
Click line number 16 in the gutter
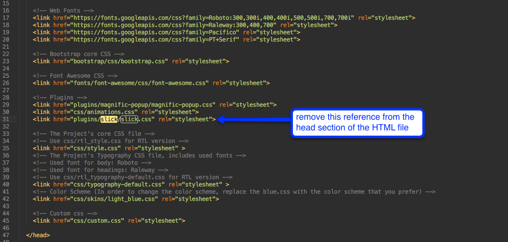(6, 11)
